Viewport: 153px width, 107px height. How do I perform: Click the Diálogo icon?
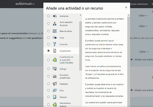55,69
